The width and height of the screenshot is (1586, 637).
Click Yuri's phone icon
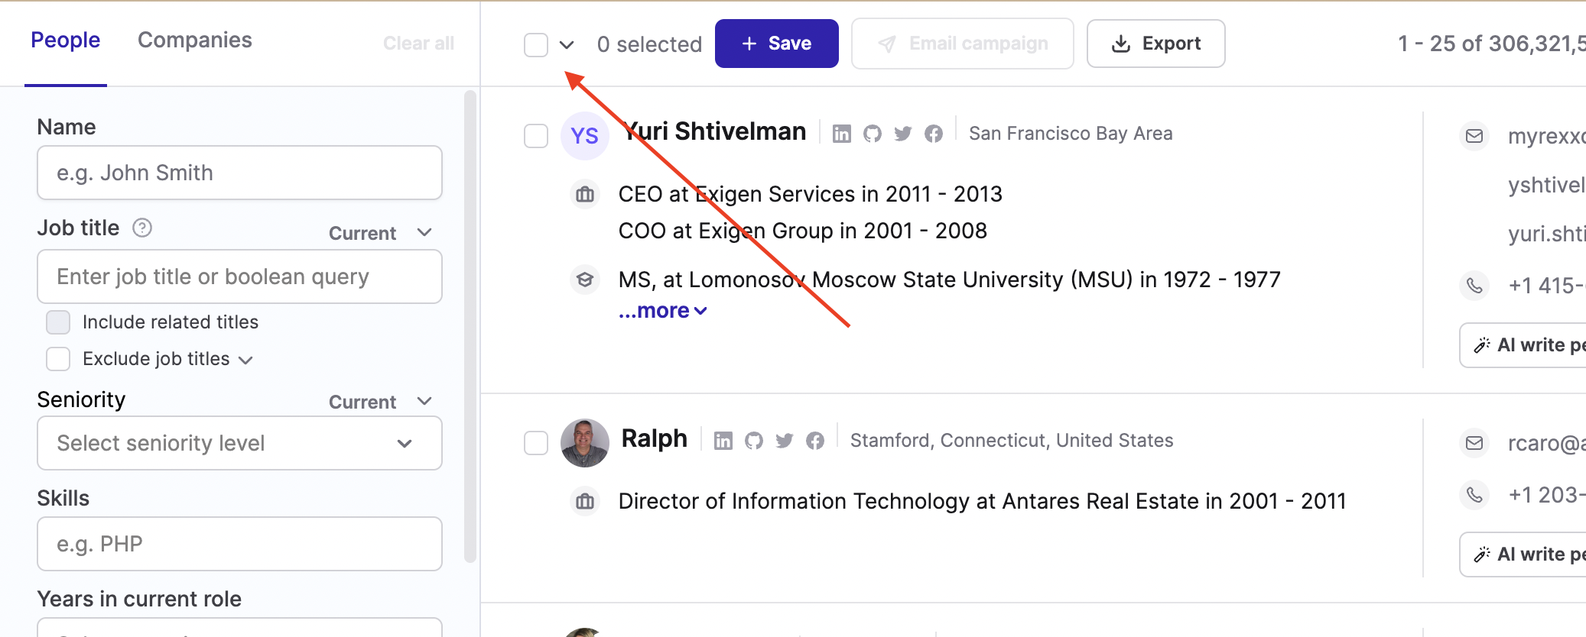[1474, 286]
